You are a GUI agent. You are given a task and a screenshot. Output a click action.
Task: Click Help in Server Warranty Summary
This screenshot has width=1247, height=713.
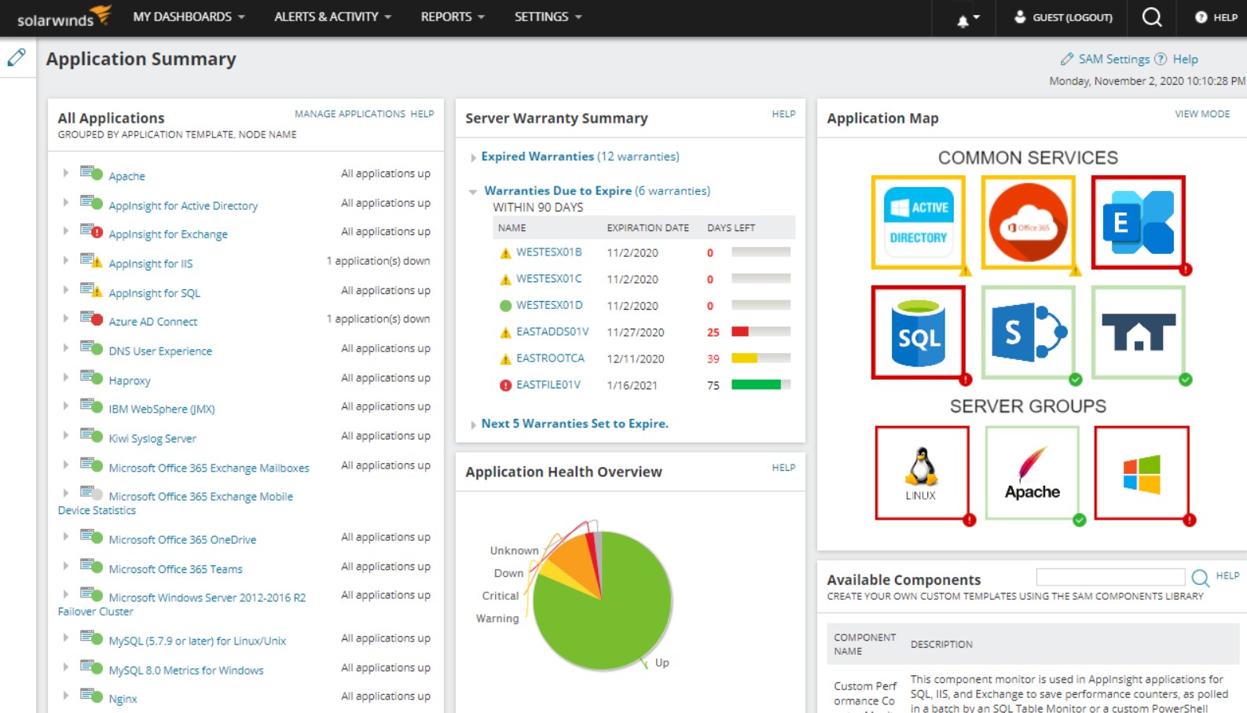pyautogui.click(x=783, y=114)
